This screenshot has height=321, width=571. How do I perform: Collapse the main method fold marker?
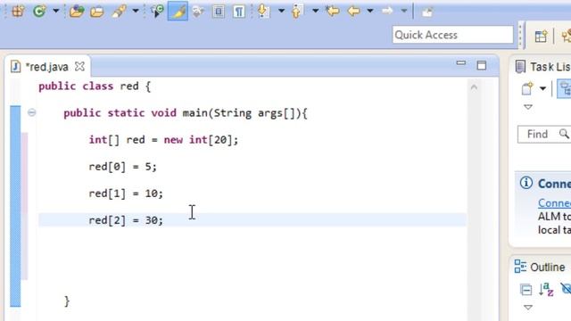(32, 112)
